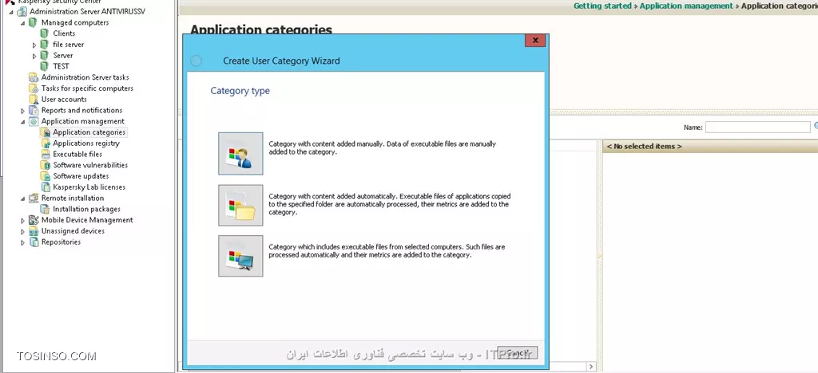Expand the Server group
Screen dimensions: 818x373
pos(34,56)
